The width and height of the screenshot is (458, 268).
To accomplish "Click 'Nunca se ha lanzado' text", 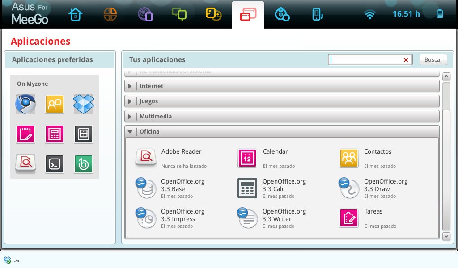I will pos(184,166).
